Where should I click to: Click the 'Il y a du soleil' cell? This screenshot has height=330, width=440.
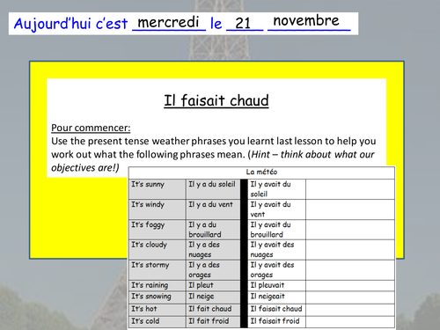213,189
